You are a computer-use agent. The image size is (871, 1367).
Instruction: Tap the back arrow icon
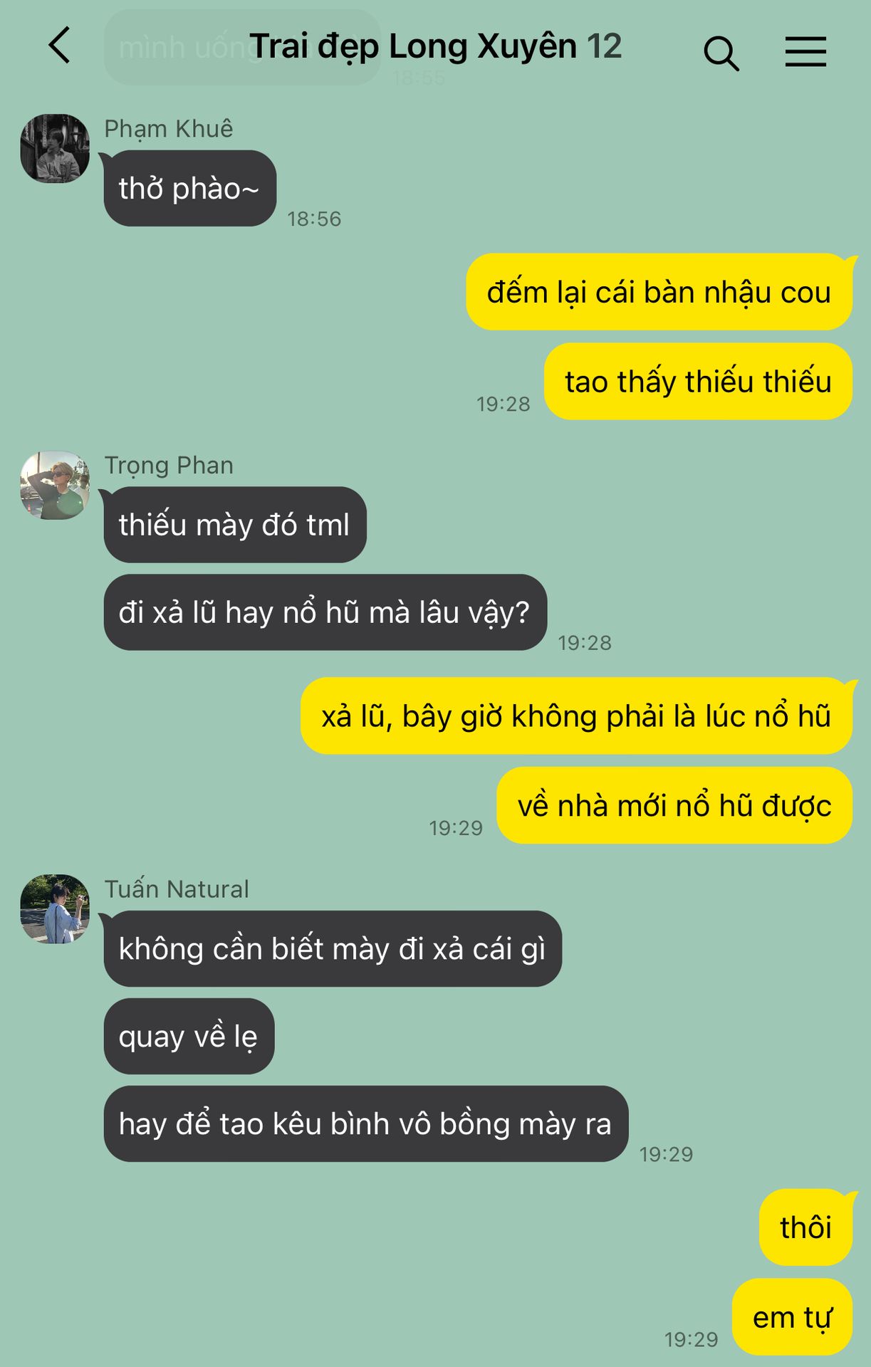pos(60,46)
